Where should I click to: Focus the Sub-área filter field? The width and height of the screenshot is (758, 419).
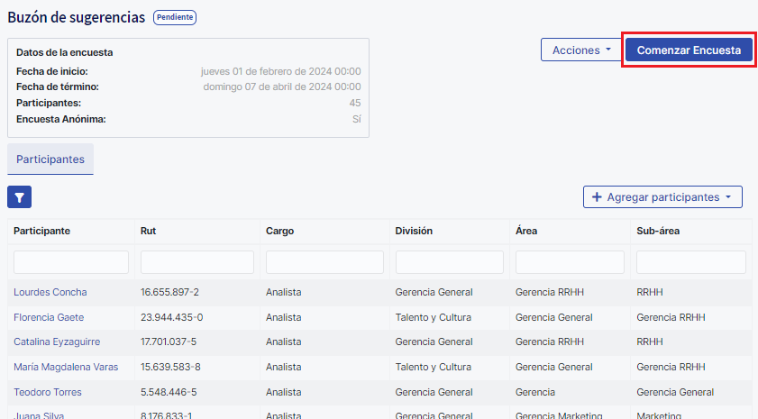tap(690, 262)
